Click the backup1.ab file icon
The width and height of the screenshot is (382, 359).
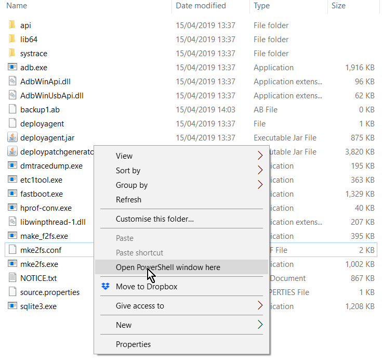(x=12, y=109)
